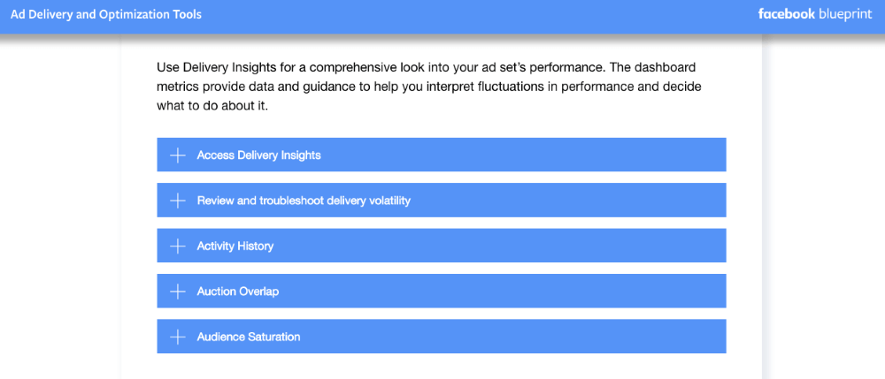The image size is (885, 379).
Task: Click the plus icon for delivery volatility row
Action: tap(177, 201)
